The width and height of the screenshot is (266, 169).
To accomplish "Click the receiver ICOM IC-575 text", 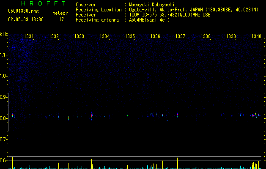I will 170,15.
